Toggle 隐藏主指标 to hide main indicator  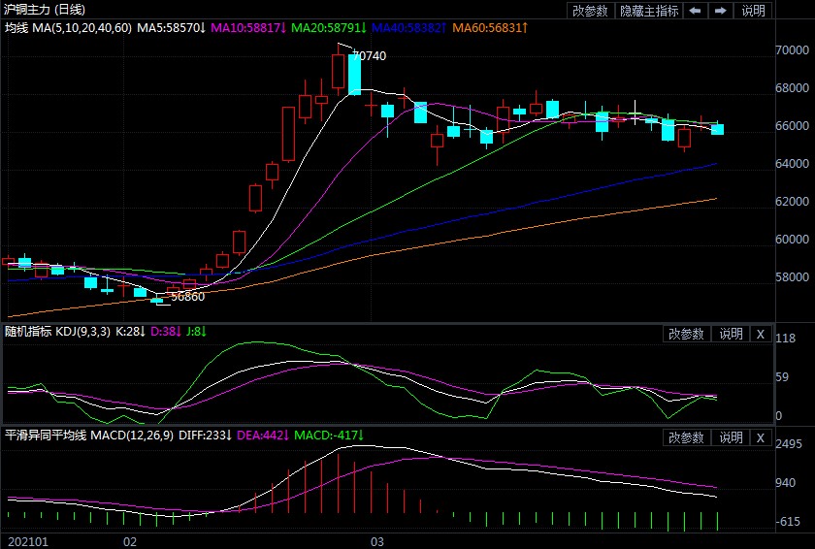click(x=650, y=11)
